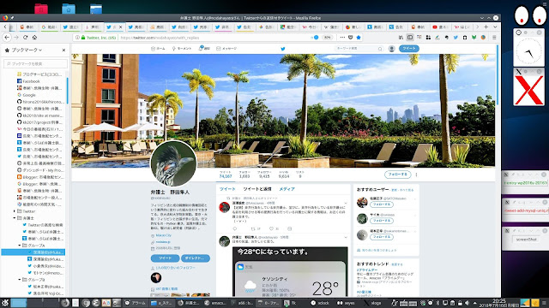Click the Twitter keyword search box
This screenshot has width=549, height=308.
click(359, 49)
